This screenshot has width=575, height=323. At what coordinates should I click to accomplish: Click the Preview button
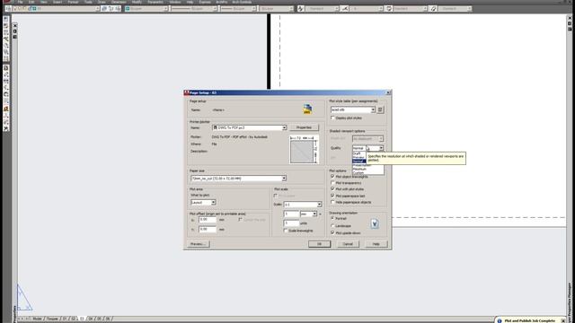click(x=199, y=244)
